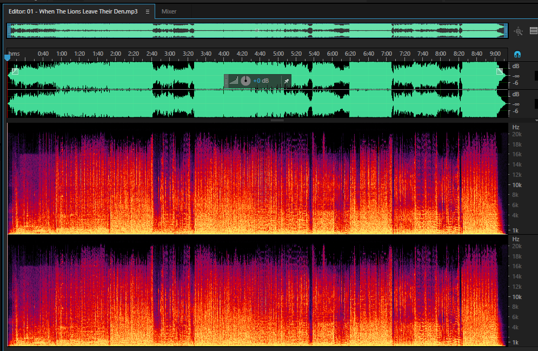Click the 6:20 mark on the timeline
538x351 pixels.
click(350, 54)
